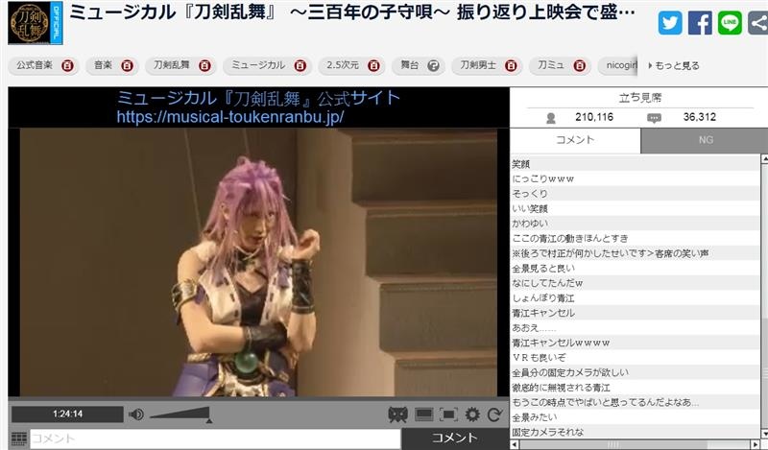Select comment ＶＲも良いぞ
The width and height of the screenshot is (768, 450).
point(636,358)
